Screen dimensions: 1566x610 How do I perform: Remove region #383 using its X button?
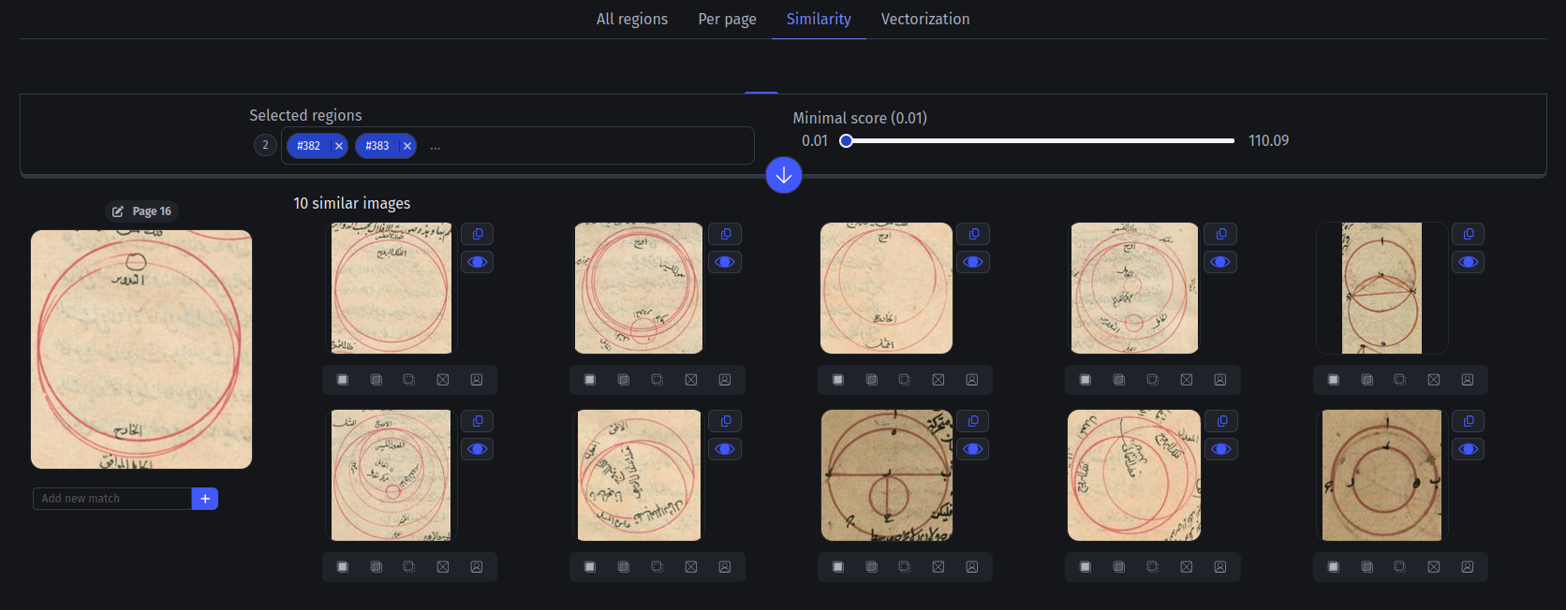click(x=407, y=146)
